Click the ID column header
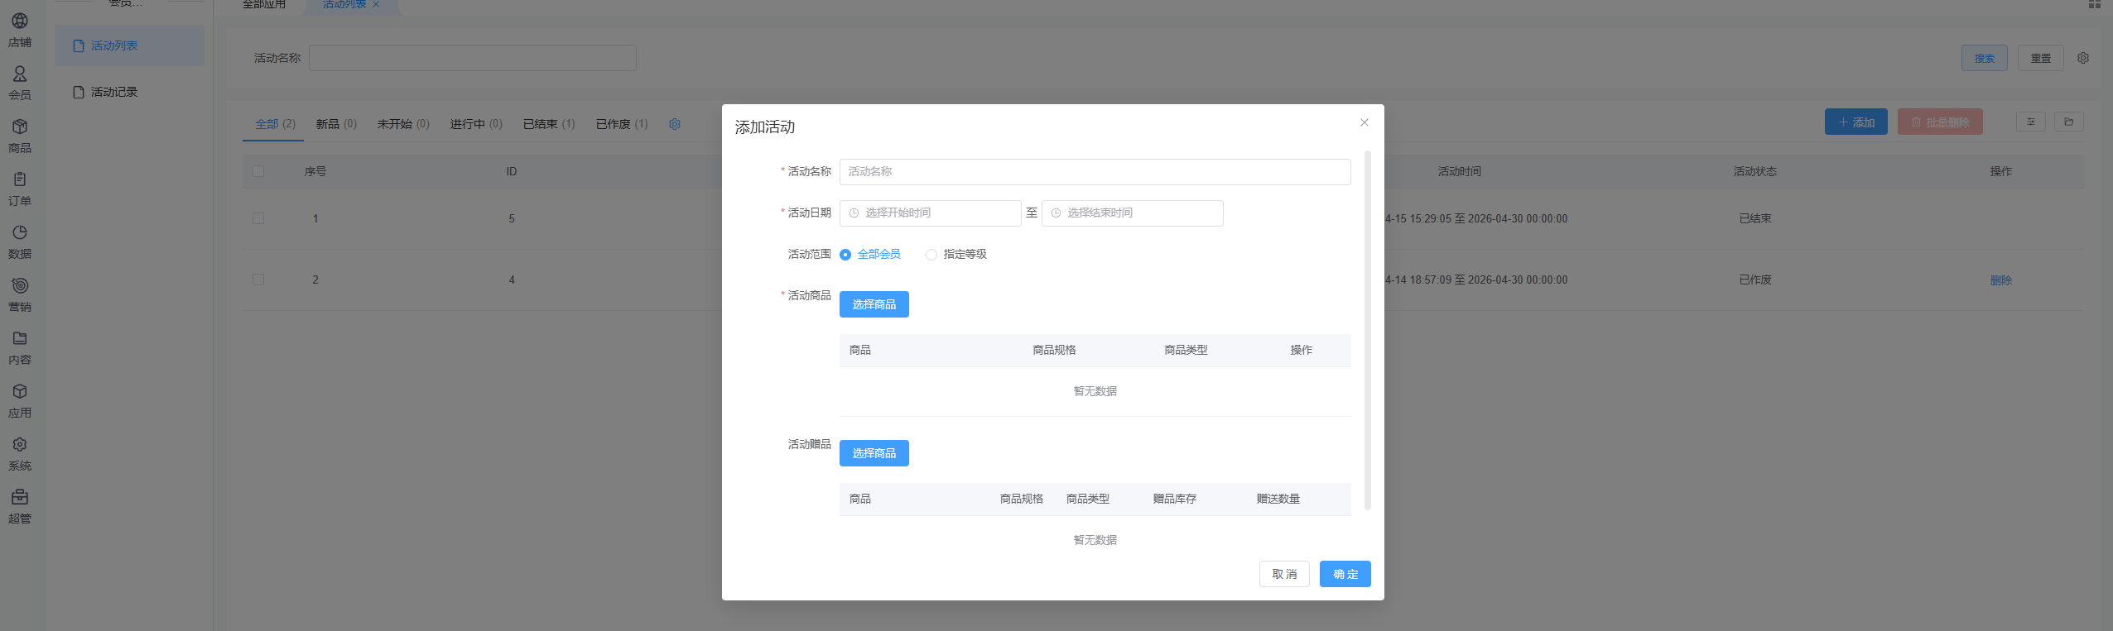The height and width of the screenshot is (631, 2113). (512, 171)
